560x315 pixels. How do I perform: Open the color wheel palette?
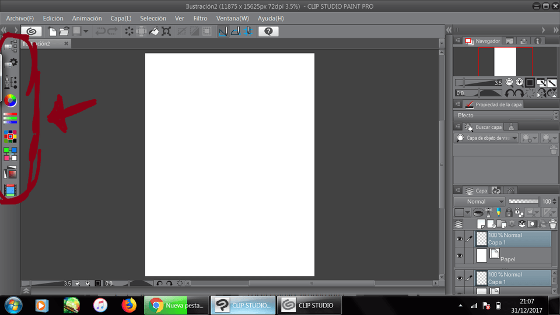[10, 101]
